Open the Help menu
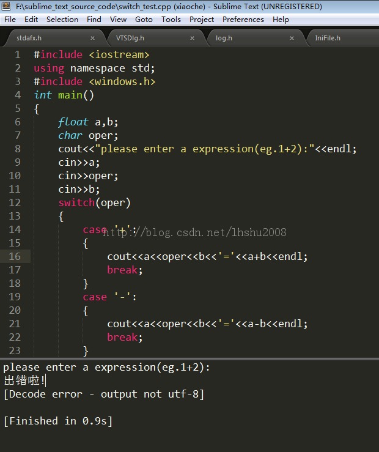The image size is (379, 452). coord(281,19)
